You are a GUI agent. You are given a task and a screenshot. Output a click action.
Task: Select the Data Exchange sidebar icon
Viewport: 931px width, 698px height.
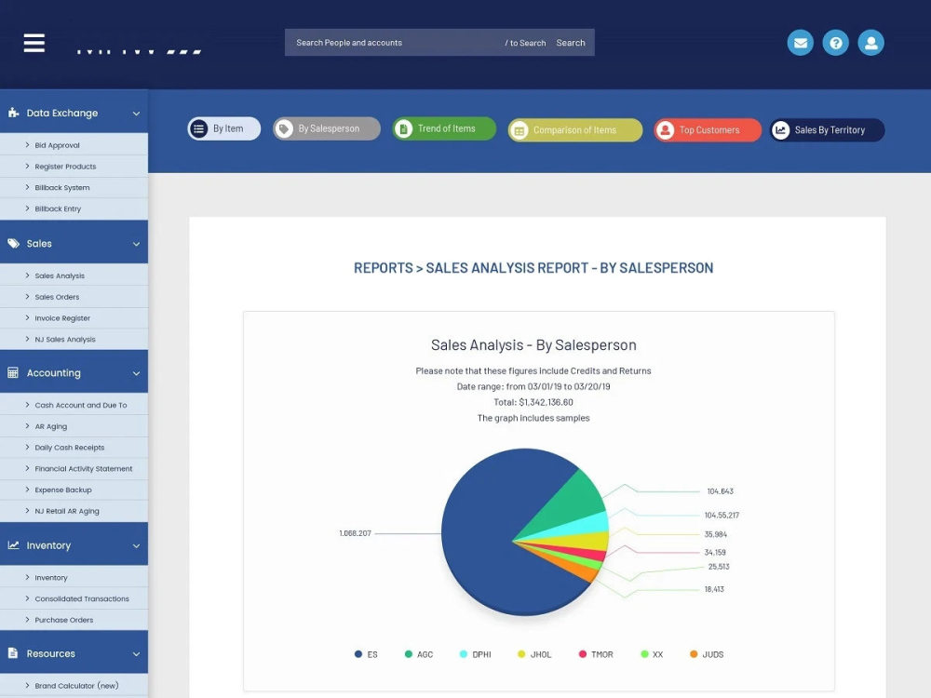[x=12, y=113]
